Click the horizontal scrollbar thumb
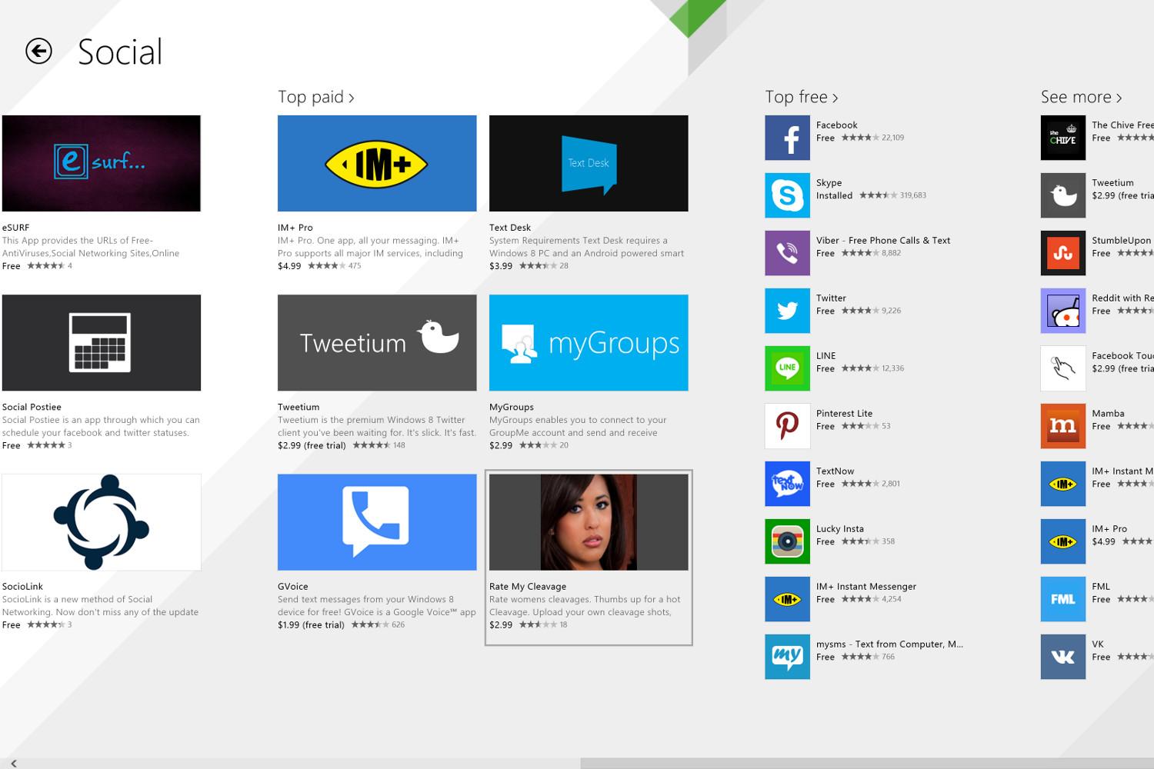Image resolution: width=1154 pixels, height=769 pixels. click(x=867, y=763)
